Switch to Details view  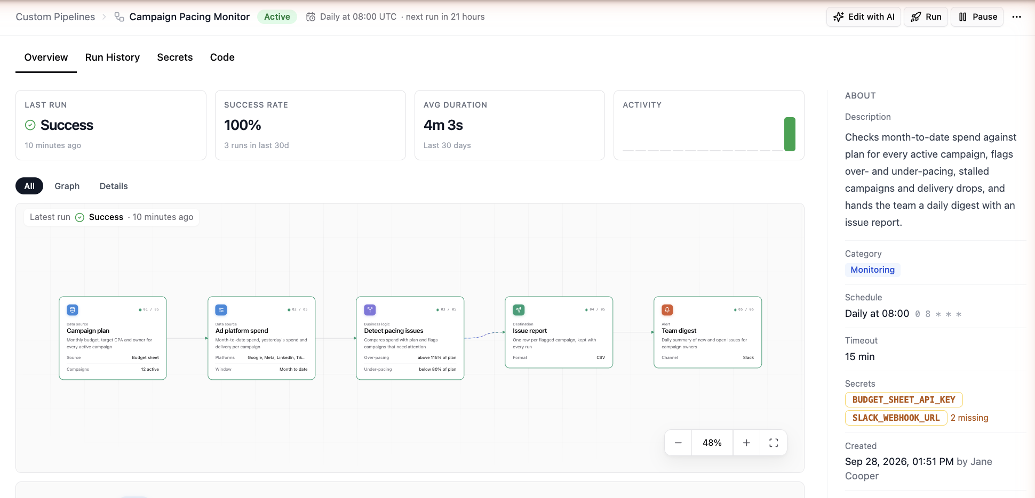point(114,186)
